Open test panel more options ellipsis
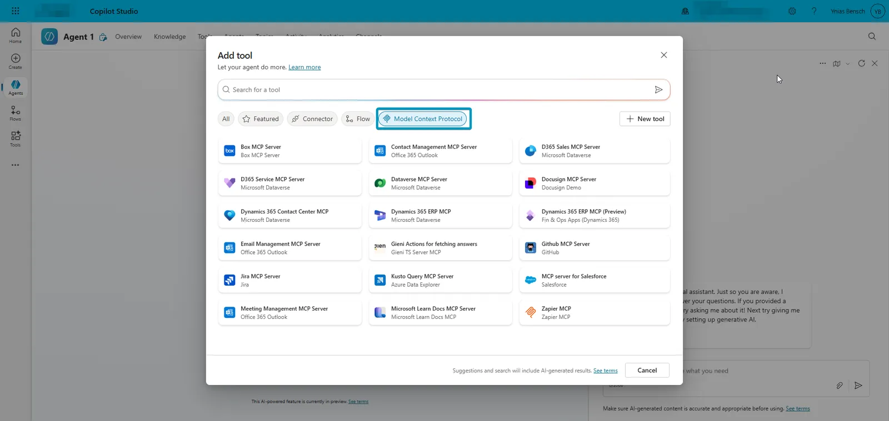Viewport: 889px width, 421px height. [x=822, y=63]
